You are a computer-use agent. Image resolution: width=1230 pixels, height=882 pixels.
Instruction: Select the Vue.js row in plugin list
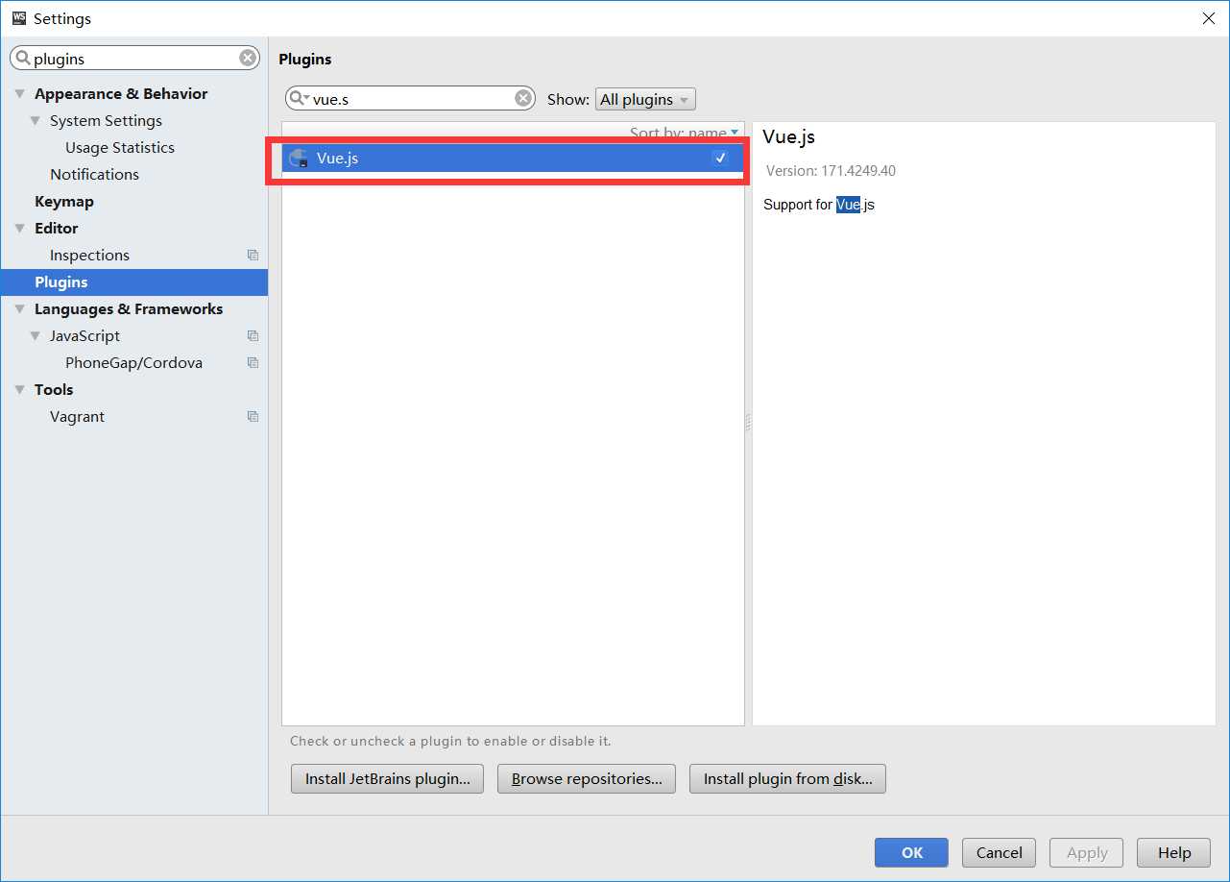513,159
